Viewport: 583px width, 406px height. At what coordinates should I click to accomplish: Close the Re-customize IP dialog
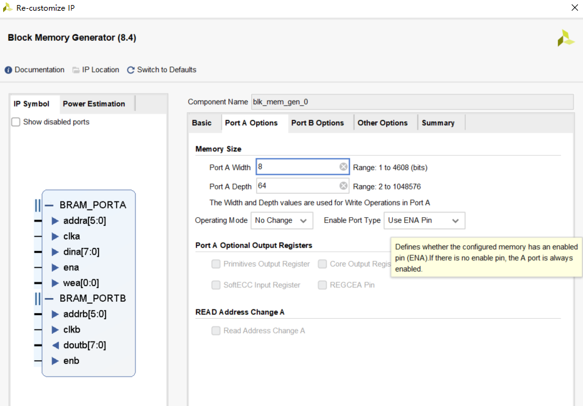tap(574, 8)
